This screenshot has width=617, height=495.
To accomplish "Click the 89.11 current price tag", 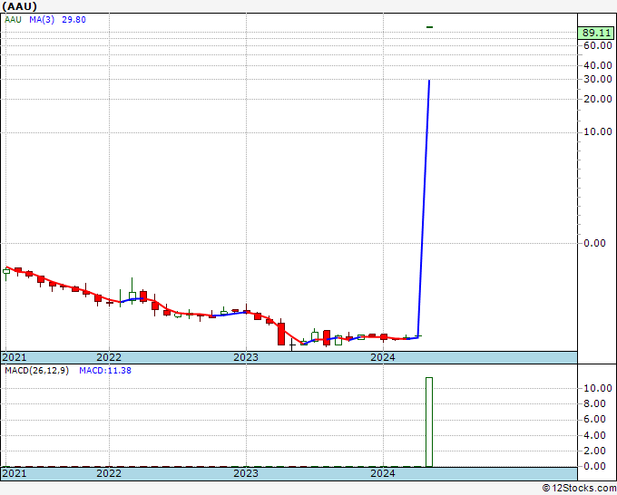I will [x=597, y=33].
